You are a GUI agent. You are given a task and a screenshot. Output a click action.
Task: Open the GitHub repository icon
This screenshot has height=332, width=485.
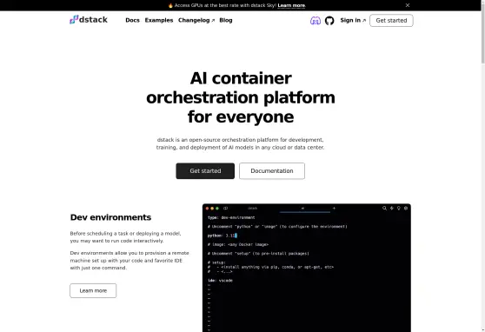point(329,21)
